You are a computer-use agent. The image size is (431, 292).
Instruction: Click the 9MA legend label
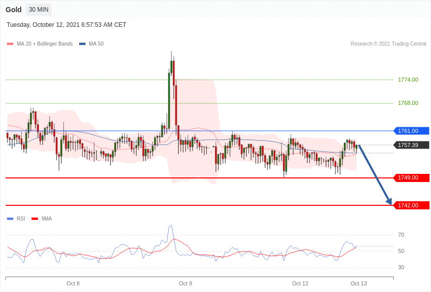point(47,218)
